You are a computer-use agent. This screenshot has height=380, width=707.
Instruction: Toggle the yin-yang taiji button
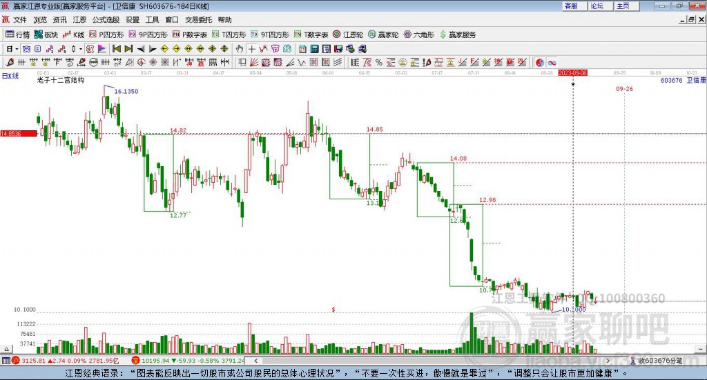[540, 63]
